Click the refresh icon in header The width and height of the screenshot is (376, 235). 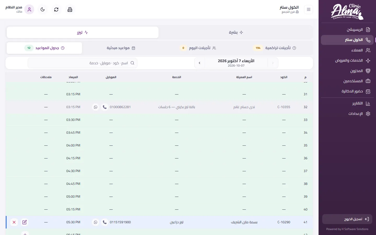(x=56, y=10)
